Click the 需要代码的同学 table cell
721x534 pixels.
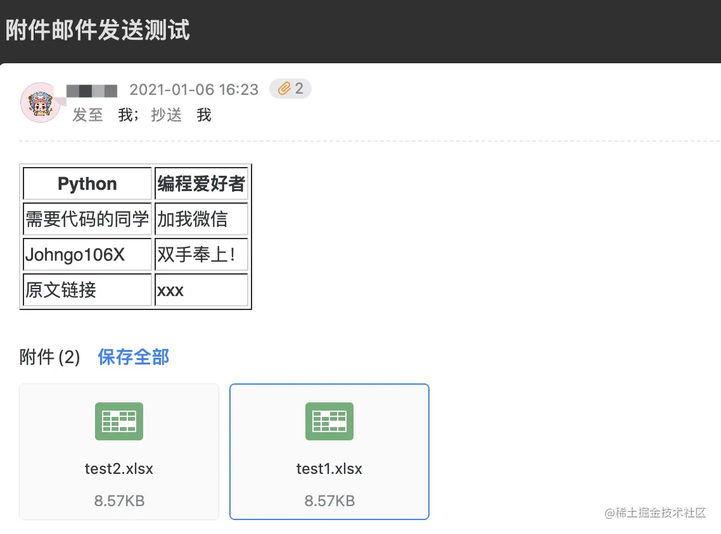click(87, 219)
